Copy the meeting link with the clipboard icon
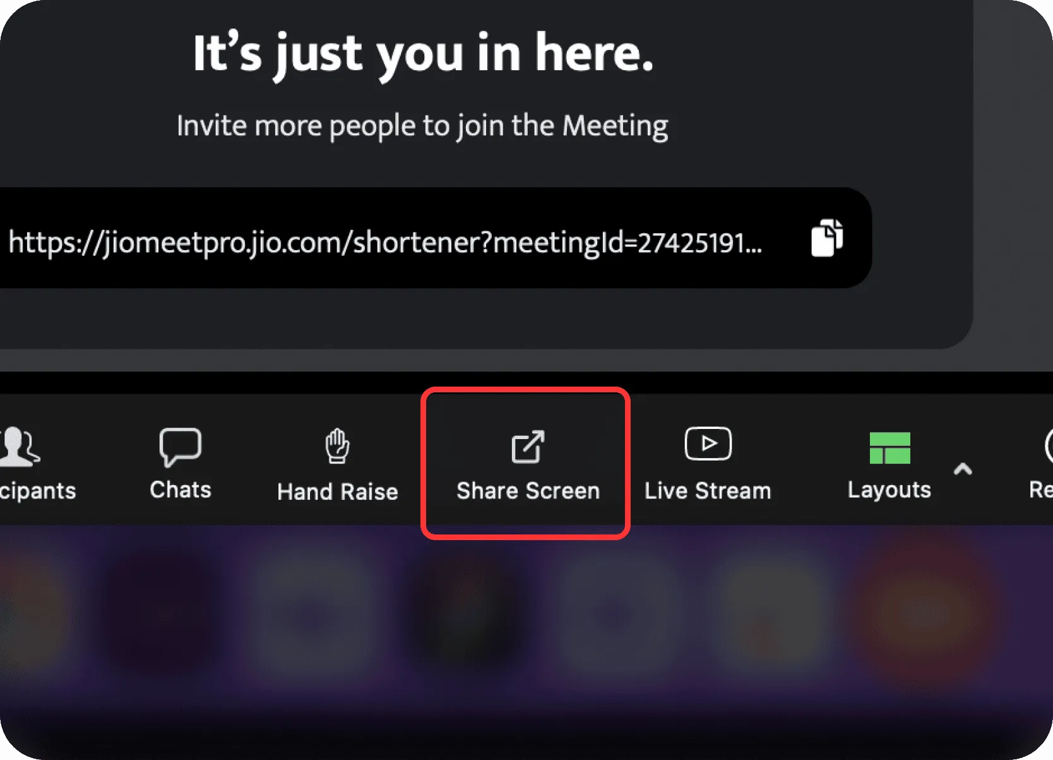 [827, 238]
